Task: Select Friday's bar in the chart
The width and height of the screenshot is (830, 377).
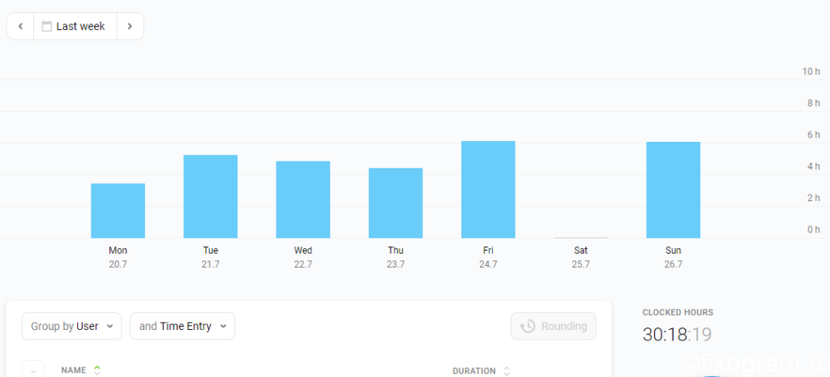Action: coord(488,190)
